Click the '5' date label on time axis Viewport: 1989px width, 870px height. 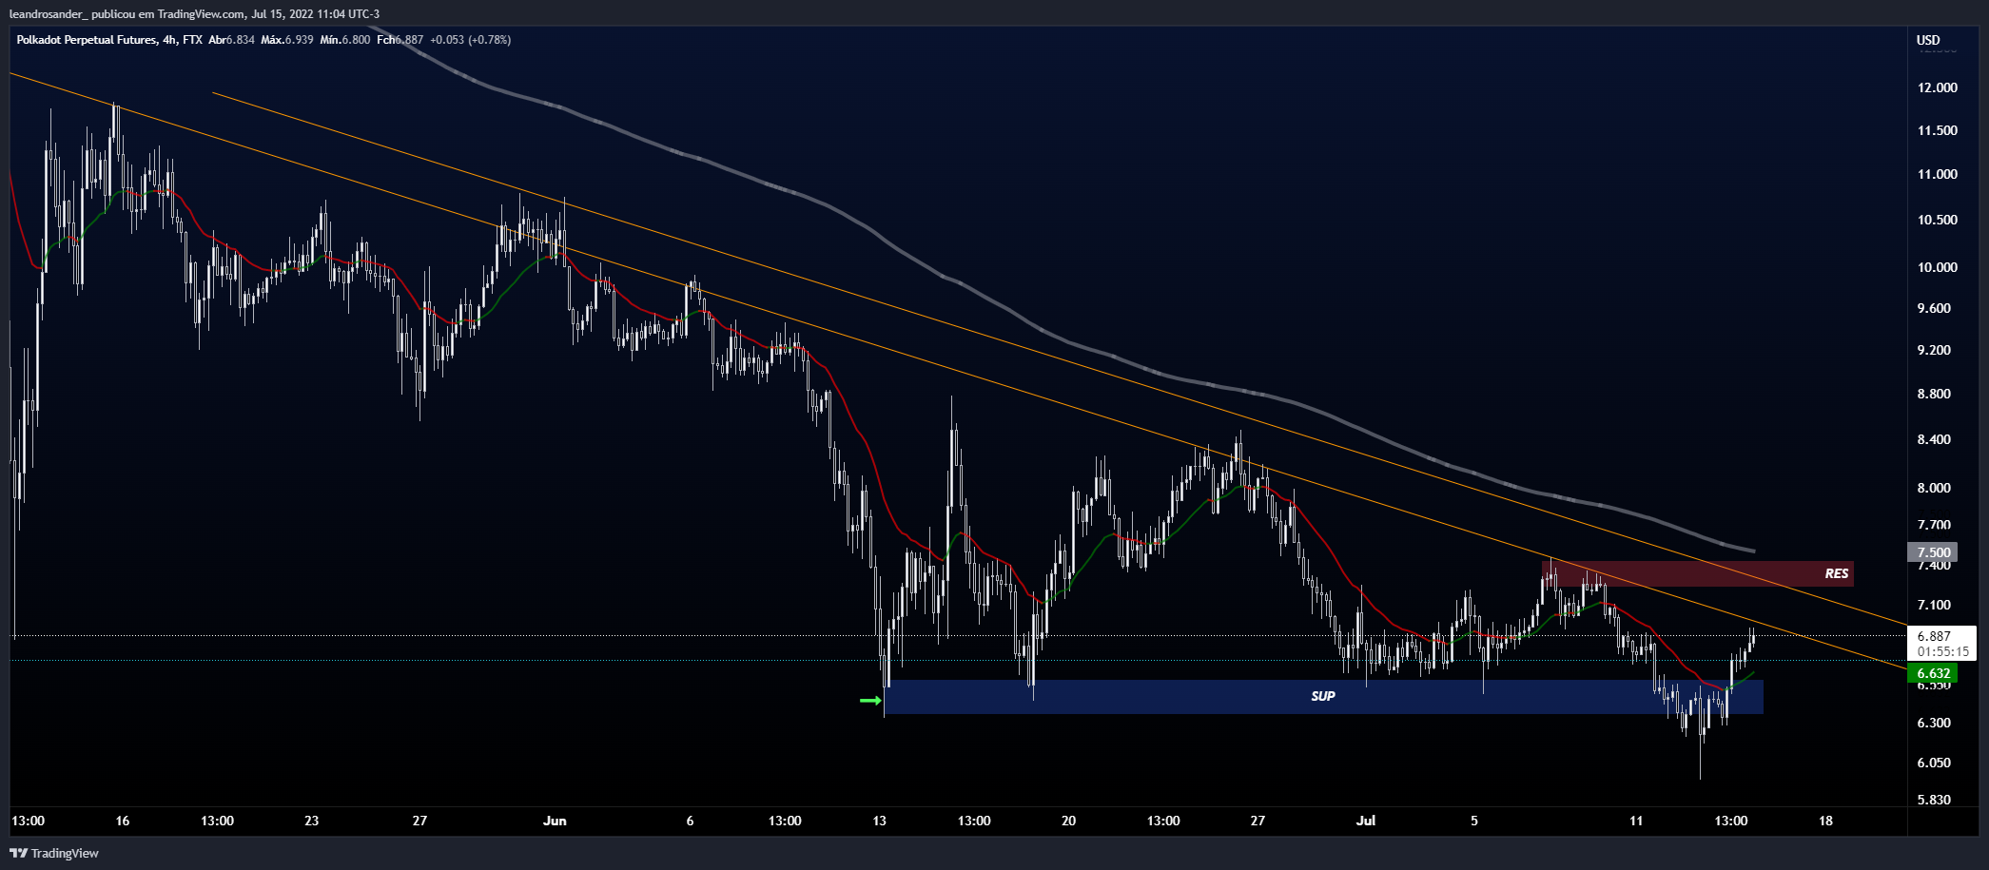click(1474, 821)
